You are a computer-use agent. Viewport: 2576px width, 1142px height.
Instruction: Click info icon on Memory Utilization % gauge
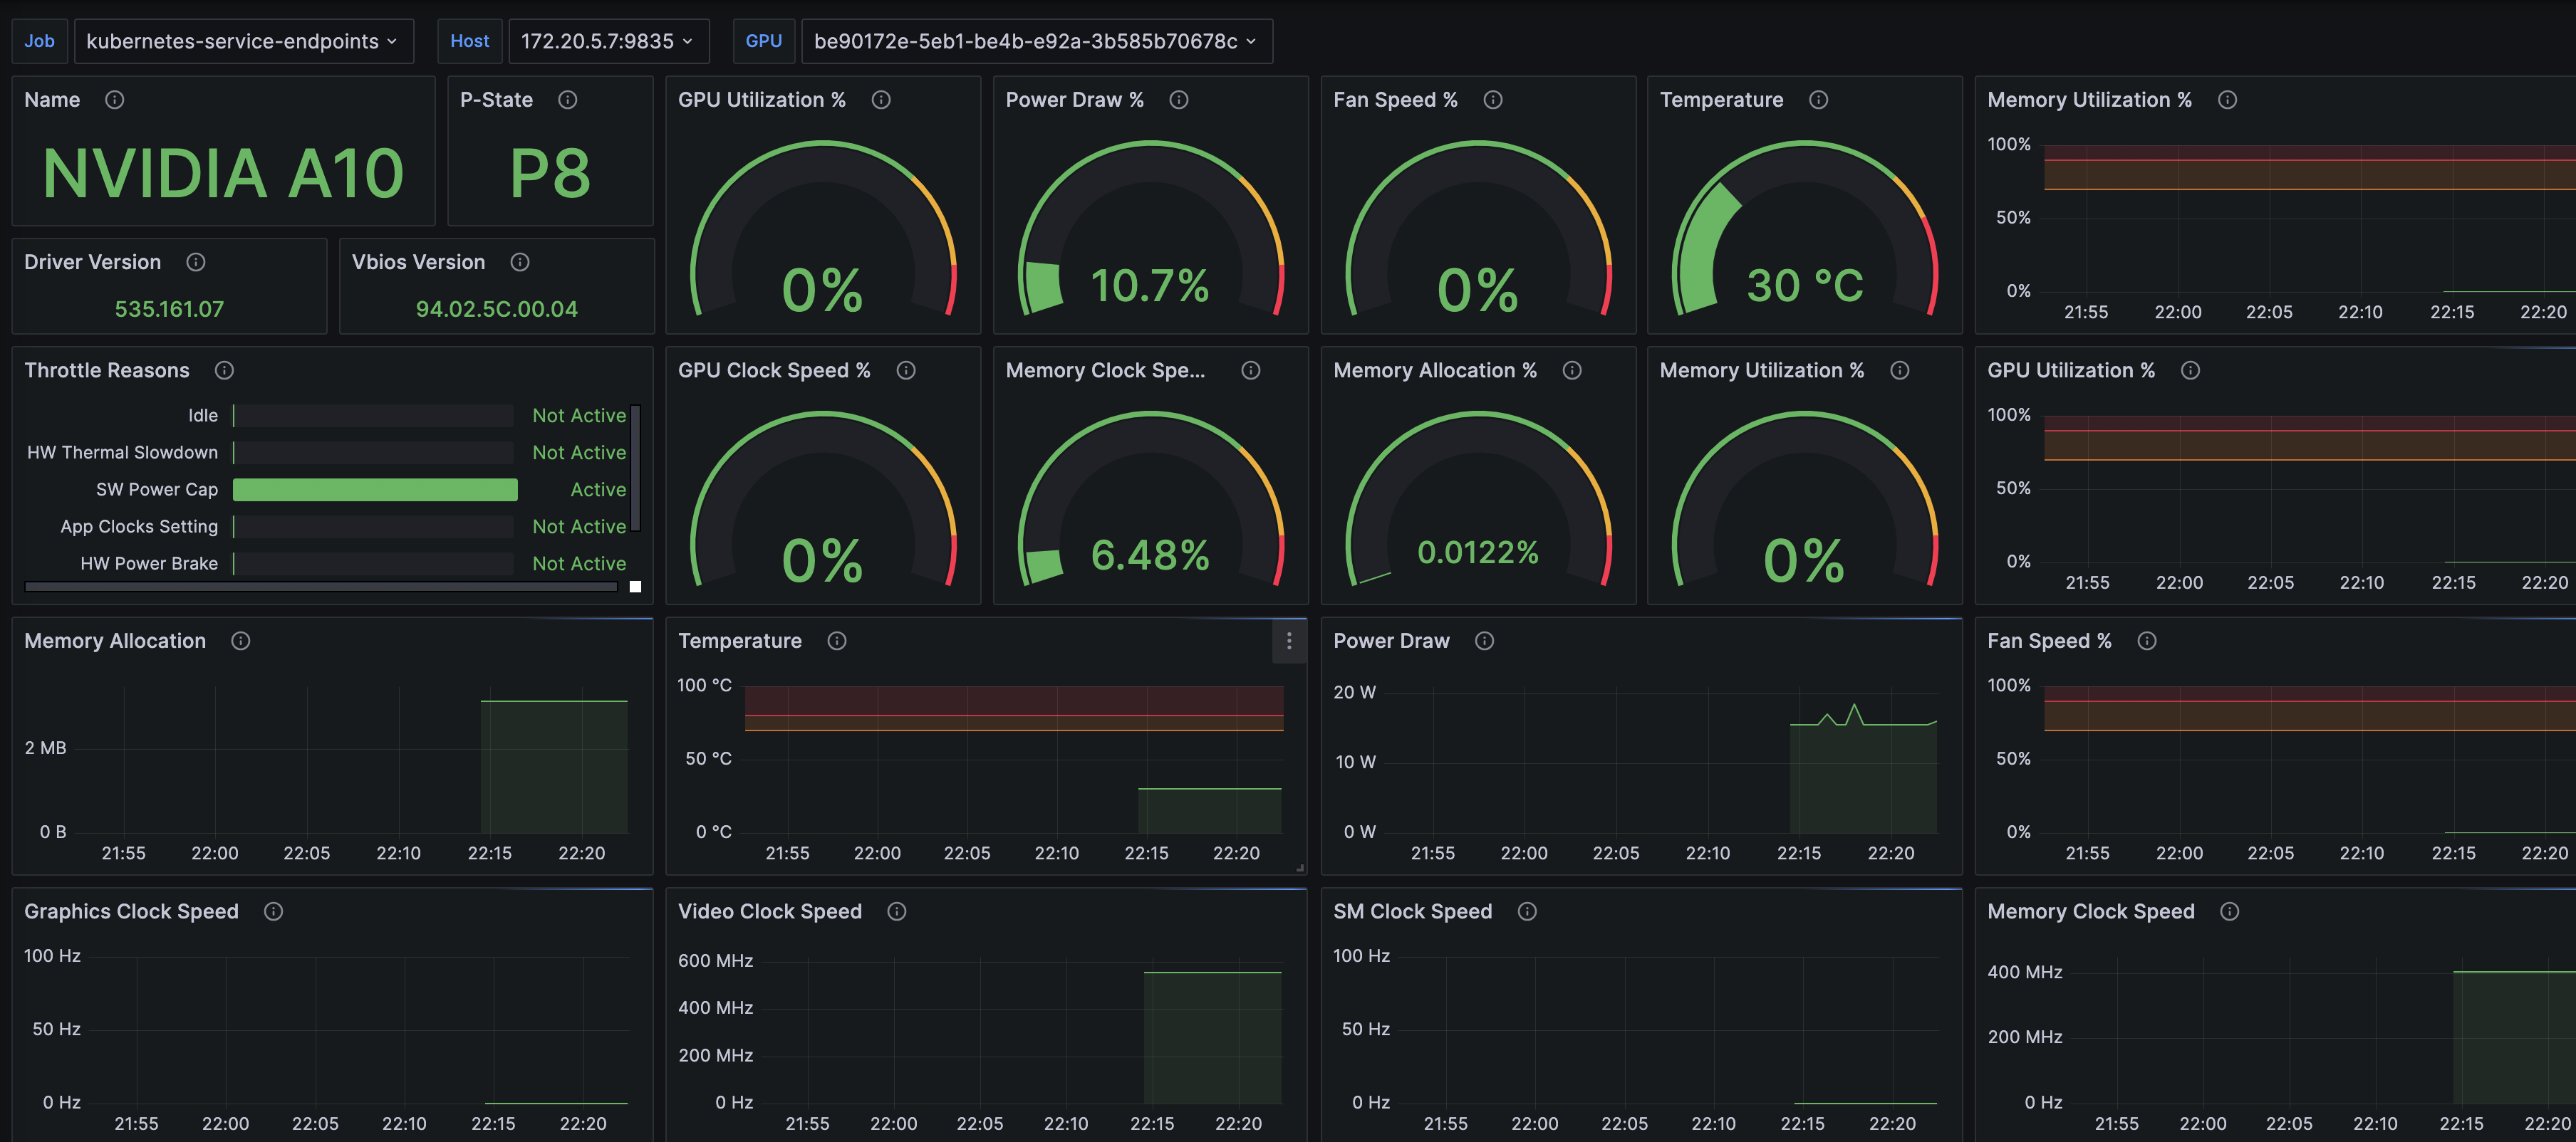pyautogui.click(x=1900, y=371)
